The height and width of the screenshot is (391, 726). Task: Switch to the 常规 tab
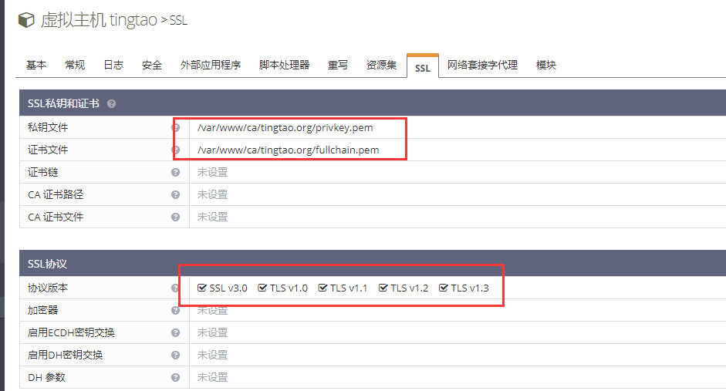[75, 66]
